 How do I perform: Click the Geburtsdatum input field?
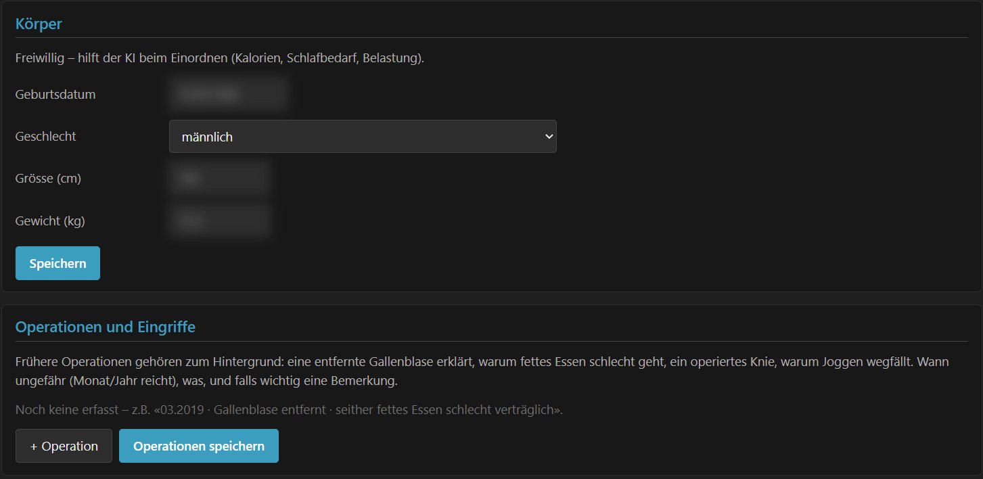(x=228, y=95)
